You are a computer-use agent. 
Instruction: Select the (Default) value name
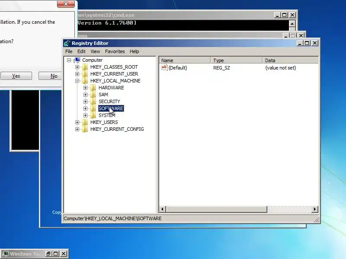(178, 68)
